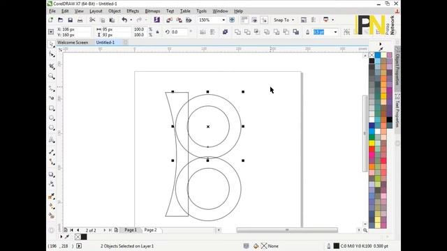Select the Rectangle tool
The image size is (447, 251).
tap(52, 109)
